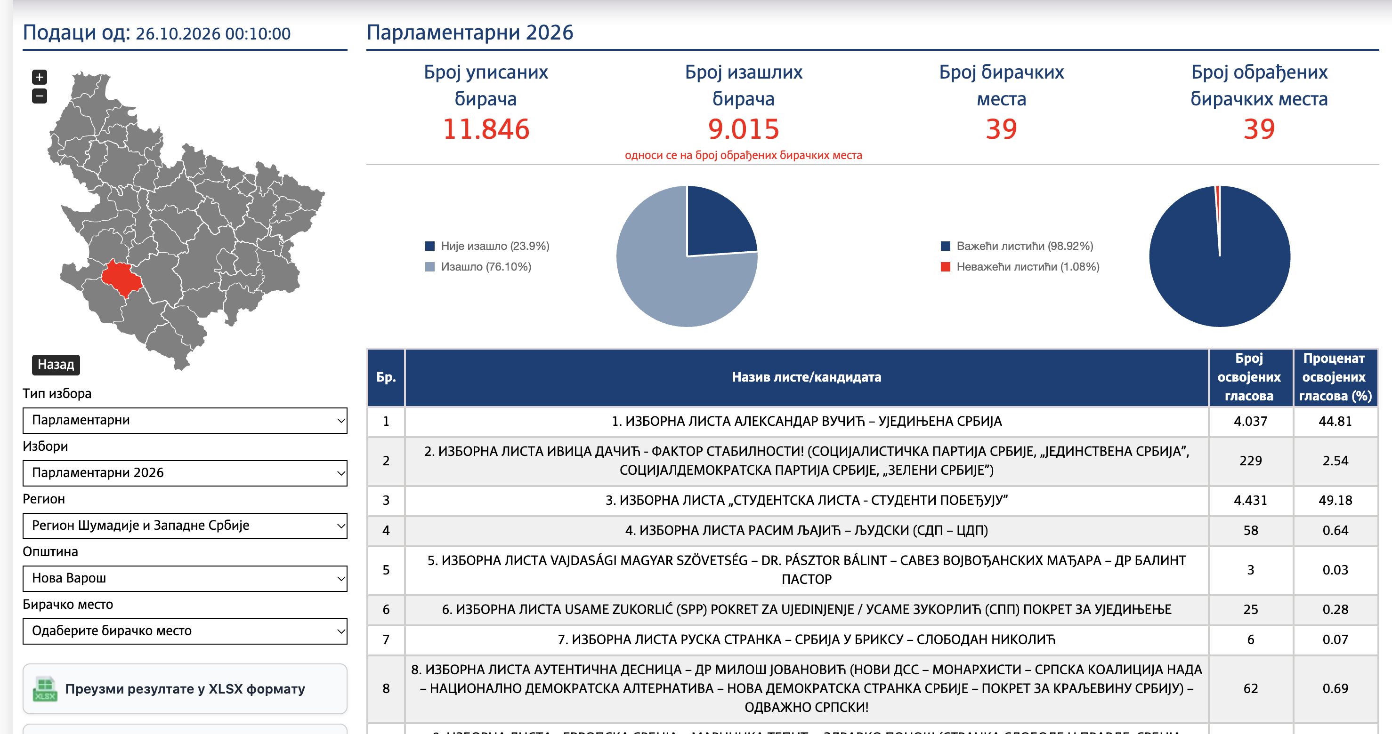Select the РАСИМ ЉАЈИЋ – ЉУДСКИ row
1392x734 pixels.
coord(873,530)
